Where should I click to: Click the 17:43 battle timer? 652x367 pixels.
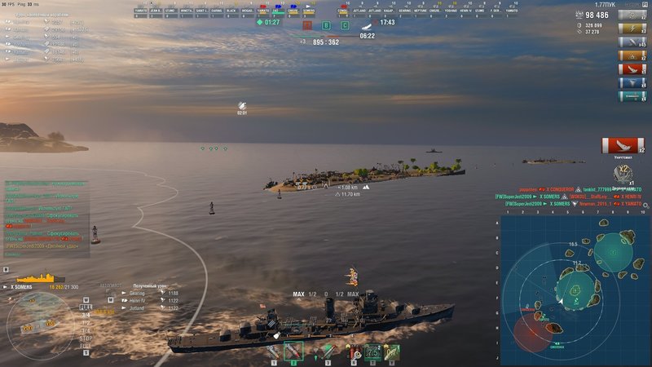(387, 22)
